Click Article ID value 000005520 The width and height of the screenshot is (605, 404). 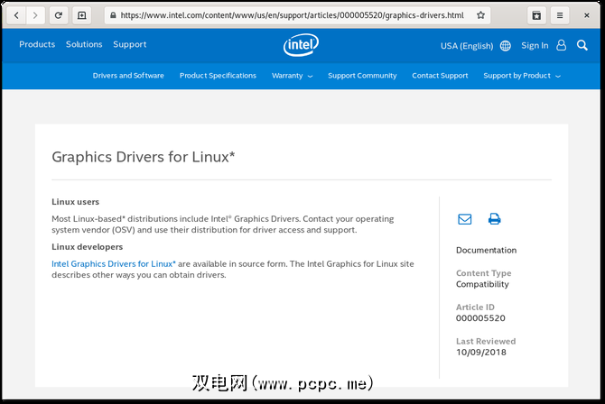480,318
